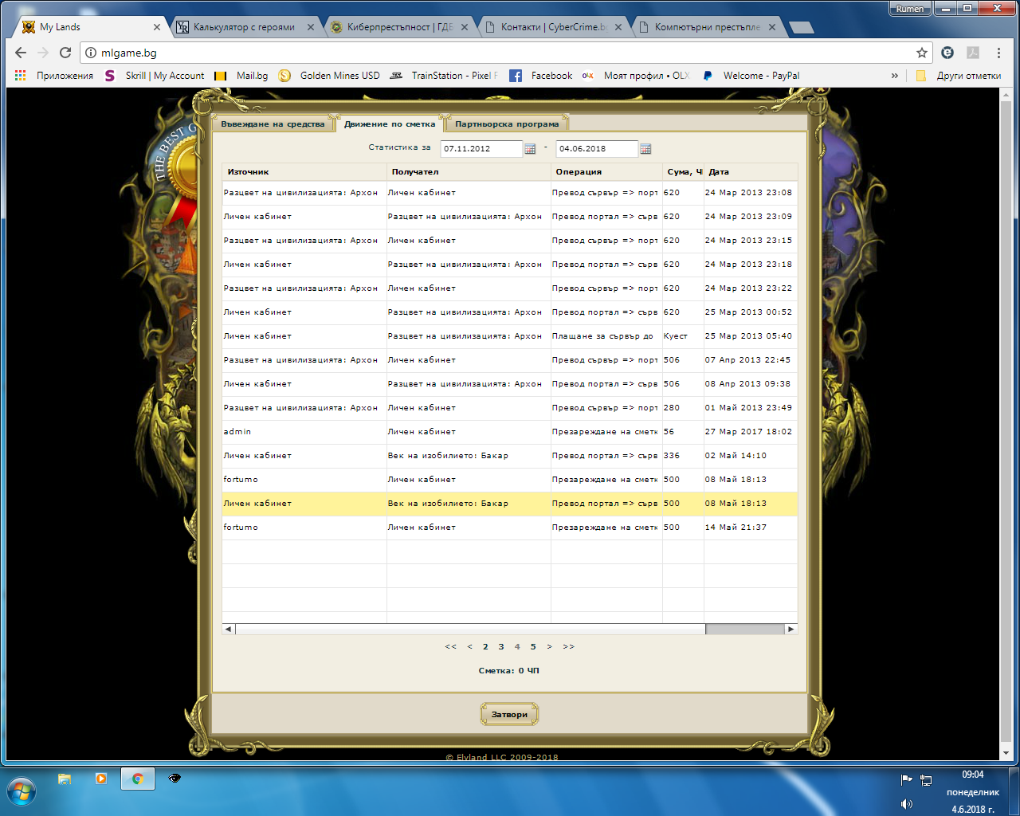Open Chrome three-dot menu
The height and width of the screenshot is (816, 1020).
click(x=998, y=53)
